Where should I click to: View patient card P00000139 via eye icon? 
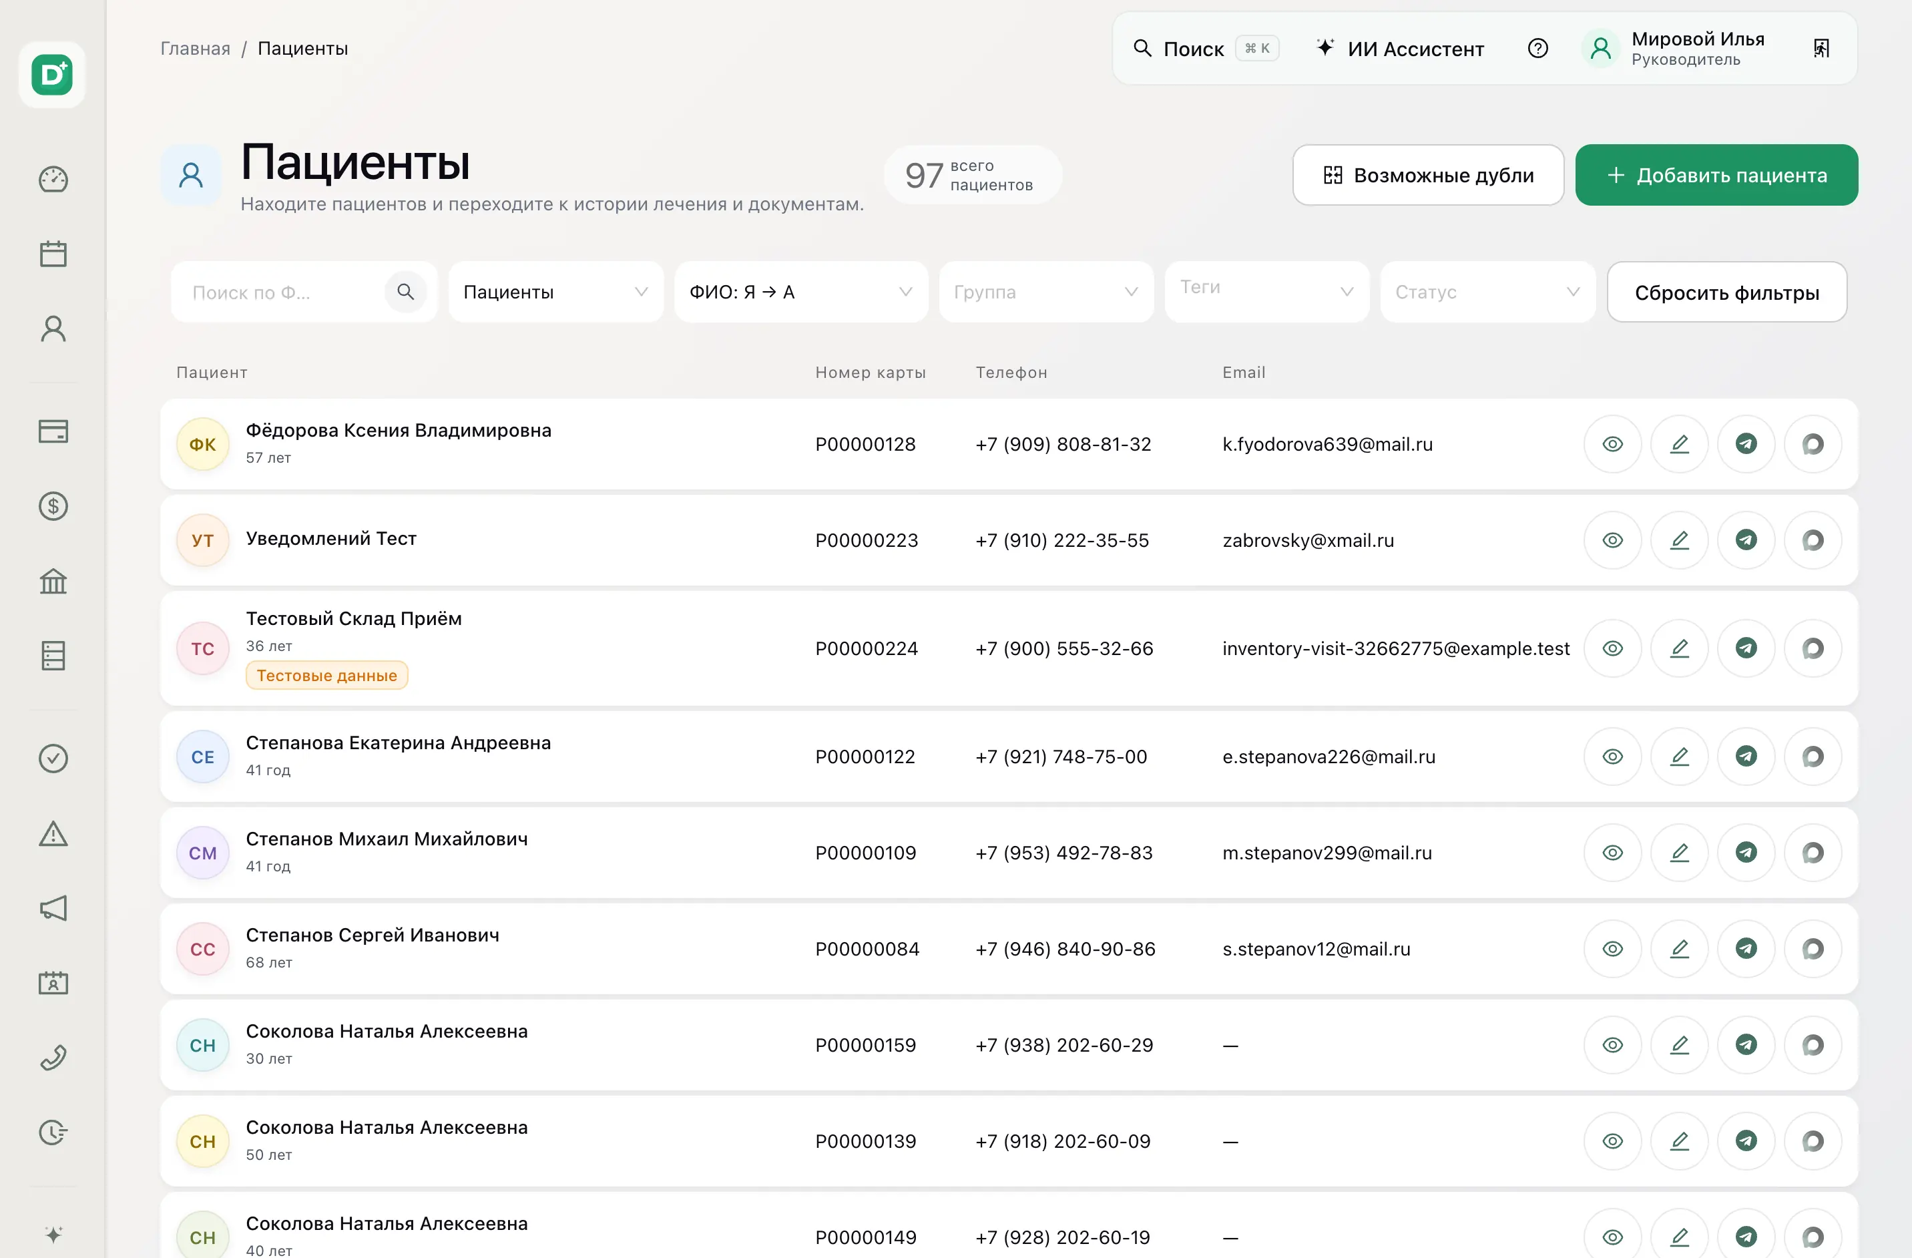coord(1612,1140)
